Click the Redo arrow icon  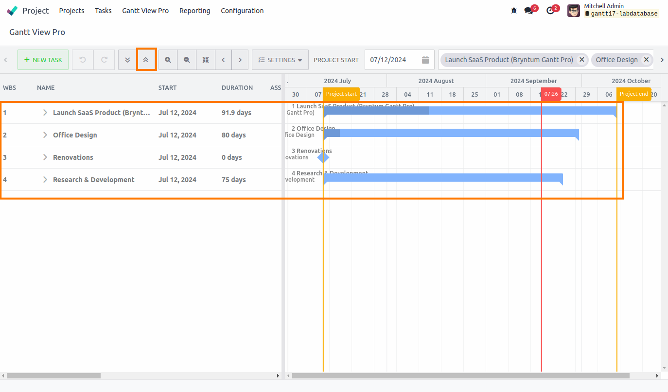104,59
